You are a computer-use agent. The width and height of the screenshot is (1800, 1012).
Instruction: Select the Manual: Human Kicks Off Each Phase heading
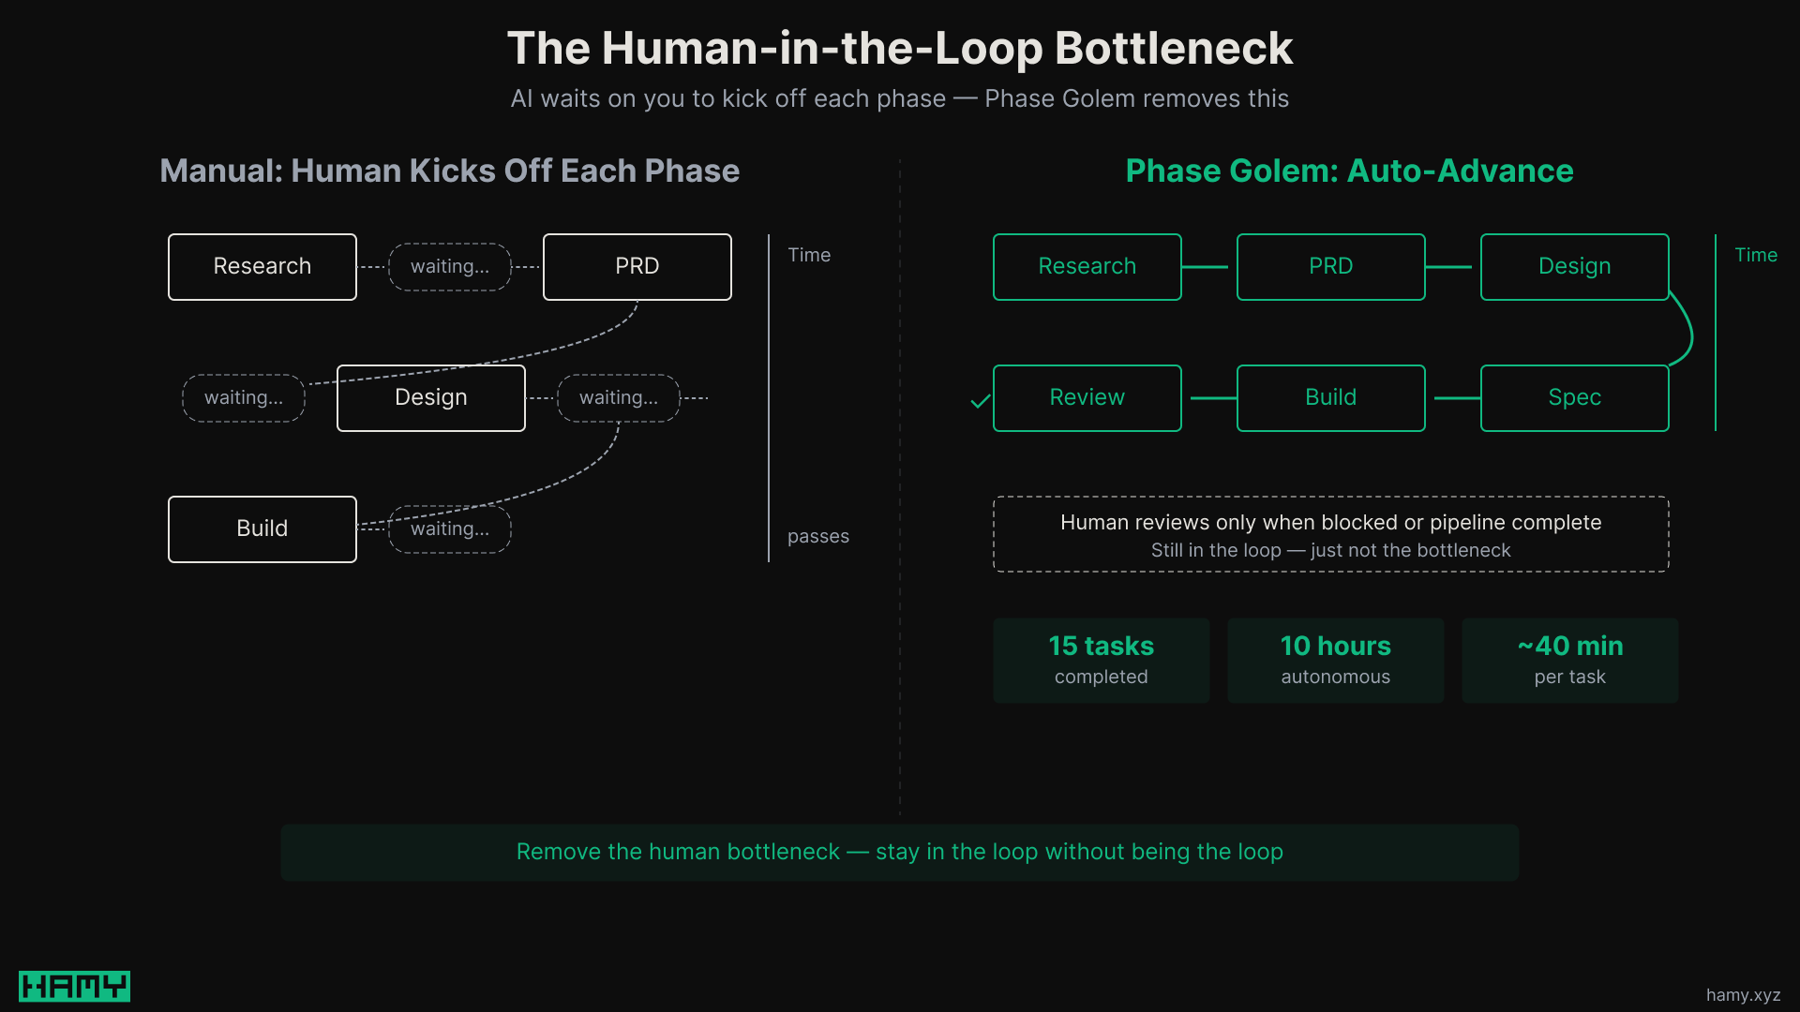449,171
